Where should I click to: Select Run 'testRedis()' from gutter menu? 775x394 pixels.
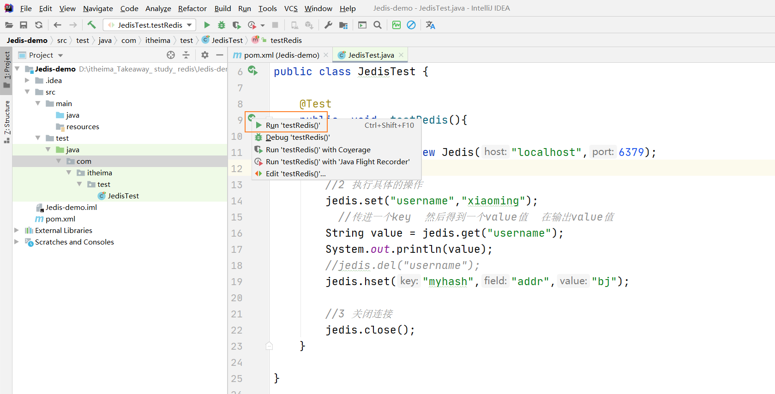(x=336, y=125)
